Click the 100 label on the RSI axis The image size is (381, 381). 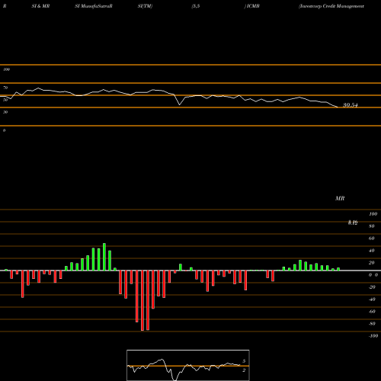tap(6, 69)
